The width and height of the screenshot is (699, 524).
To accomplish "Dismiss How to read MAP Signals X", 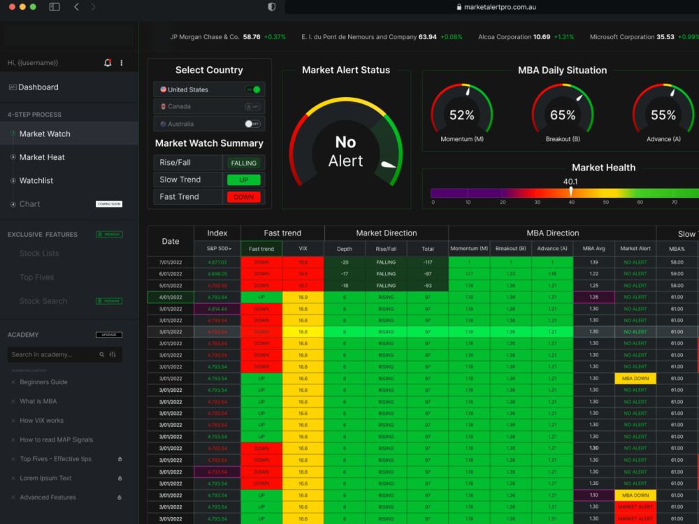I will click(13, 439).
